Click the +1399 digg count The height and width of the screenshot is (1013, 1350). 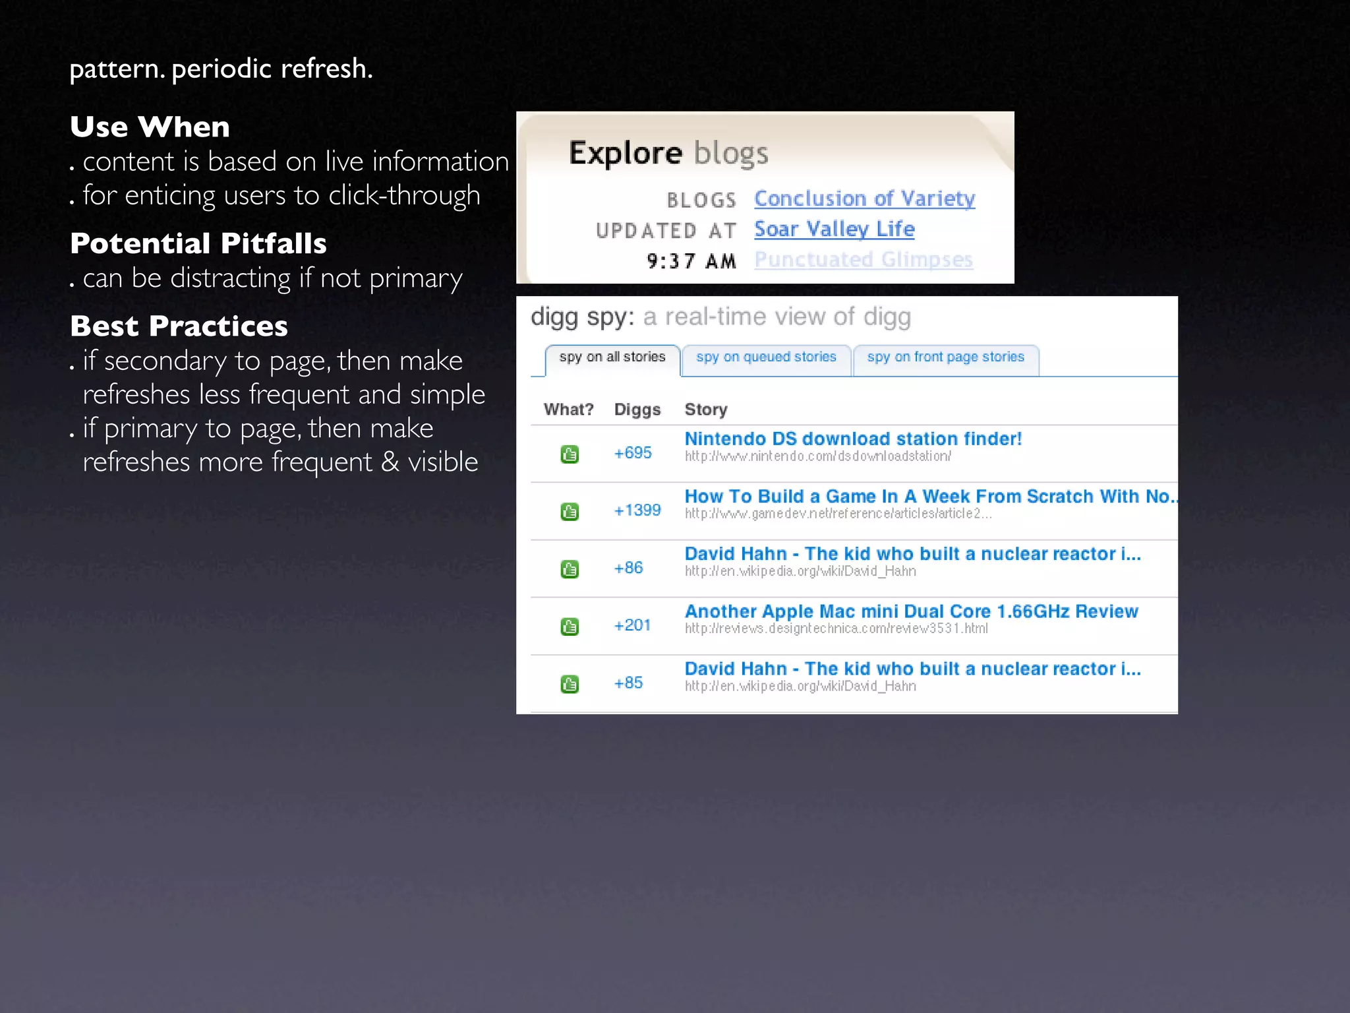pyautogui.click(x=637, y=510)
